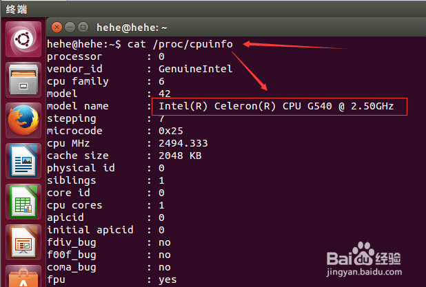Open LibreOffice Calc spreadsheet icon
The image size is (426, 287).
23,202
